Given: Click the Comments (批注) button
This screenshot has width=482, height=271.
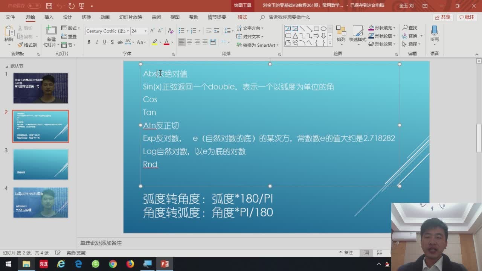Looking at the screenshot, I should (467, 17).
